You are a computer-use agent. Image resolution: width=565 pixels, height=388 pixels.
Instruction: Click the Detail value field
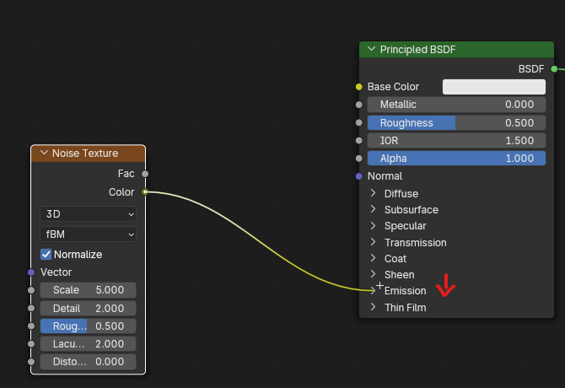click(x=88, y=309)
